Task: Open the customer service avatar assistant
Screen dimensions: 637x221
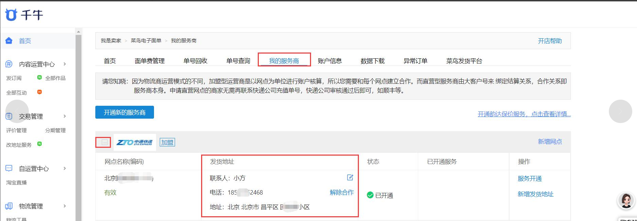Action: click(x=626, y=201)
